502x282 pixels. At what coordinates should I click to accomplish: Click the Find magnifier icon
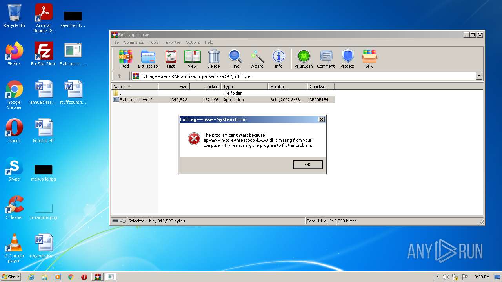235,59
